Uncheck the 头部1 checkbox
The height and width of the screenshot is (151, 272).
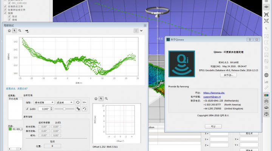tap(27, 109)
